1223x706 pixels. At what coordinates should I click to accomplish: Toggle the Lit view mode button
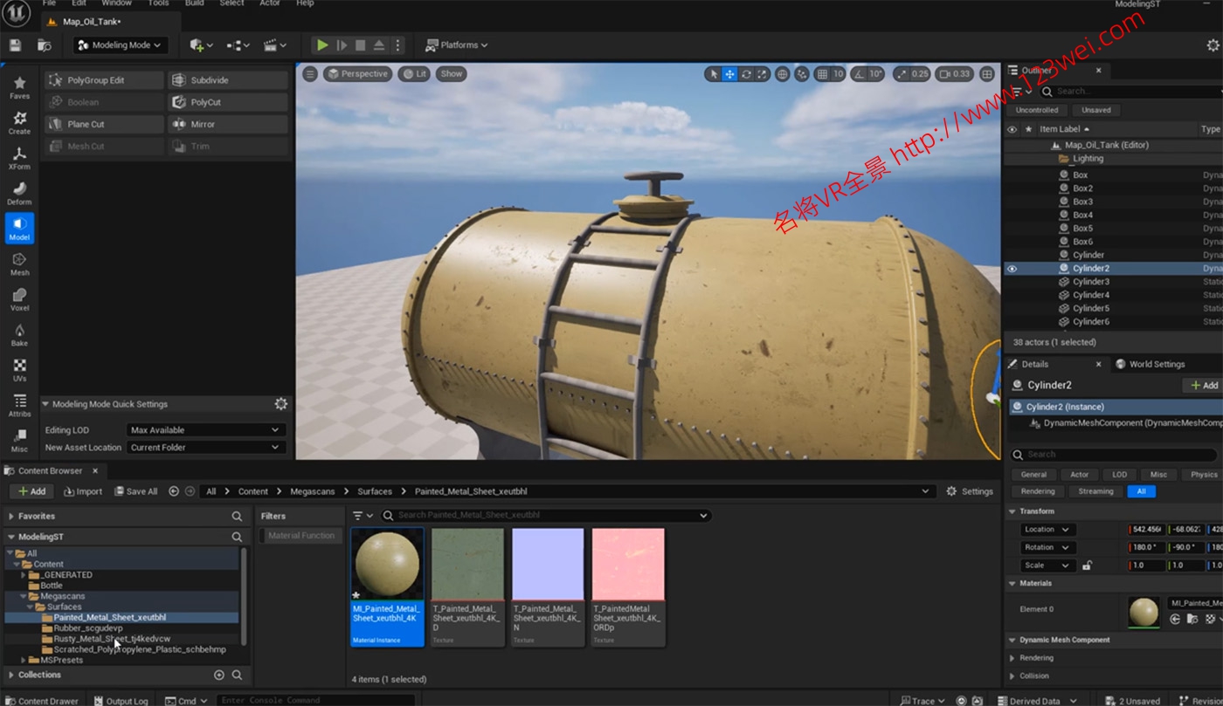pyautogui.click(x=414, y=74)
